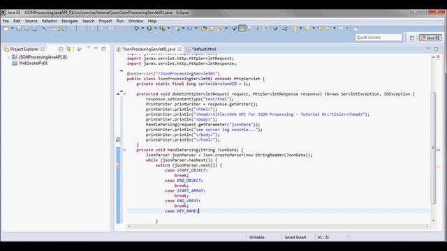Viewport: 447px width, 251px height.
Task: Select the JSONProcessingJavaAPI_01 project
Action: tap(43, 57)
